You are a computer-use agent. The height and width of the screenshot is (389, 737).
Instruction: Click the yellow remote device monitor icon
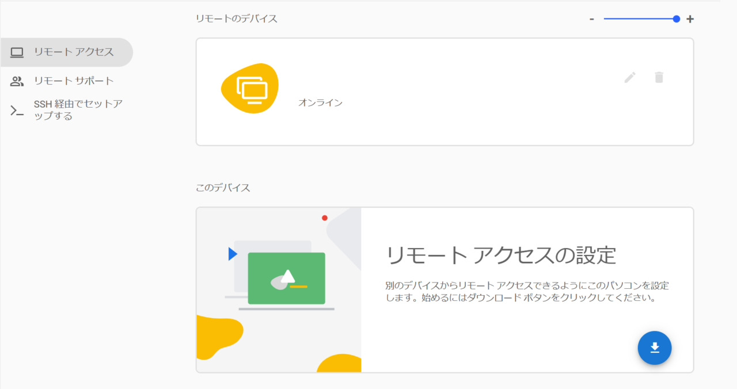[249, 88]
